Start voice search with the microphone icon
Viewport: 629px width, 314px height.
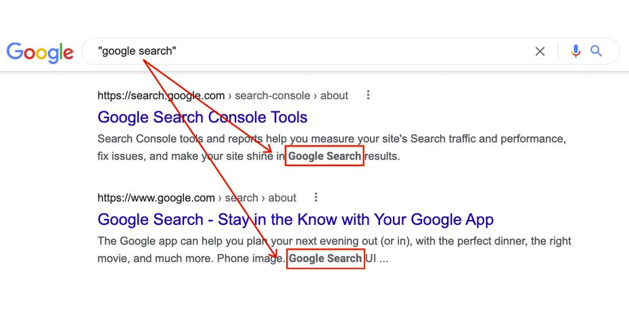(x=576, y=51)
